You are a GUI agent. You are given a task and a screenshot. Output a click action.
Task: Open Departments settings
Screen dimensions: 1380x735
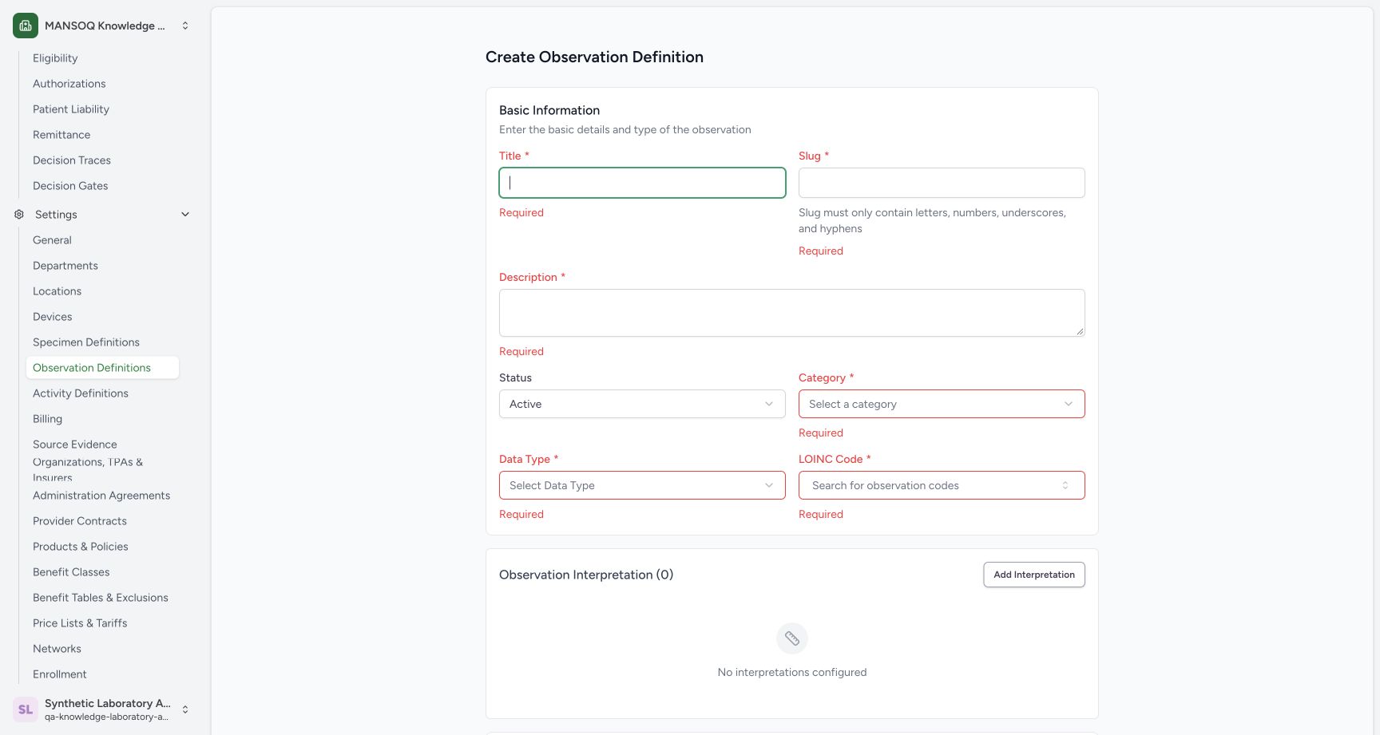coord(65,266)
